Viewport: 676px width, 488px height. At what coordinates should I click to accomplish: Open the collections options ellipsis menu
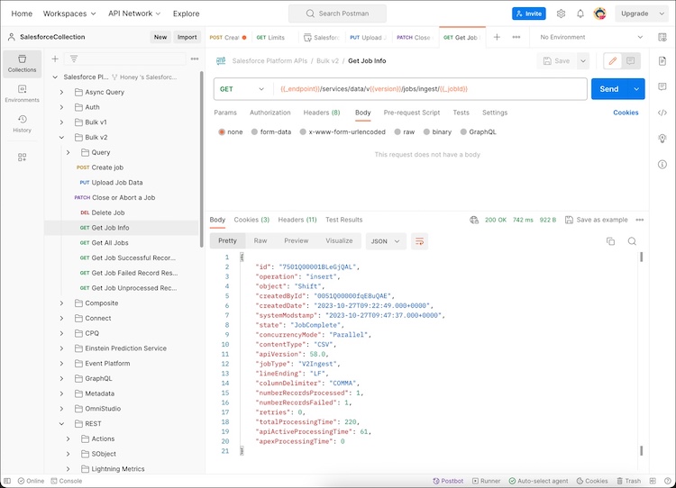pyautogui.click(x=195, y=59)
